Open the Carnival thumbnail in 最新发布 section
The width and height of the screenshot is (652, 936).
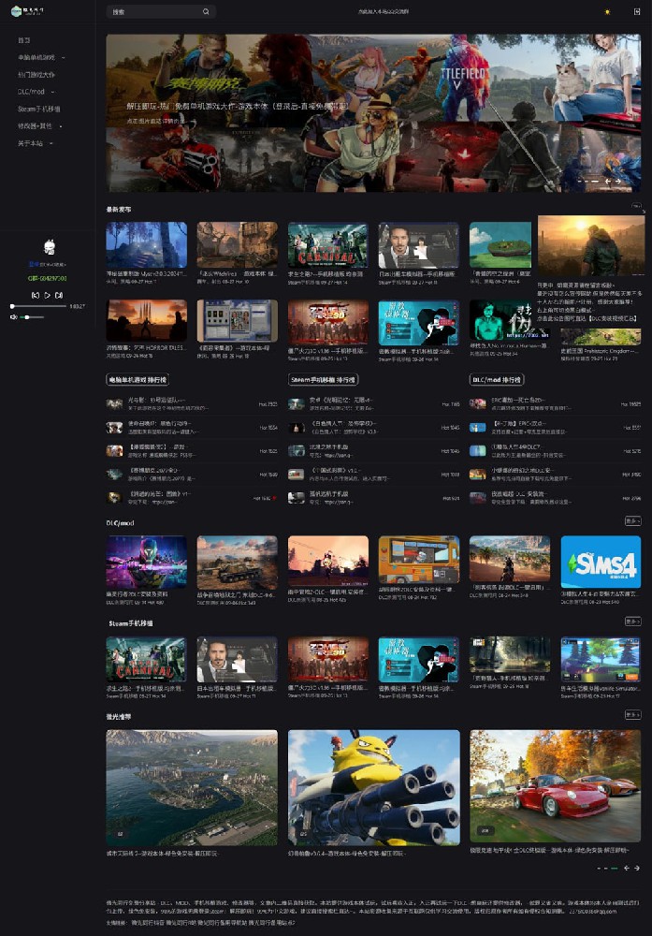pos(328,244)
